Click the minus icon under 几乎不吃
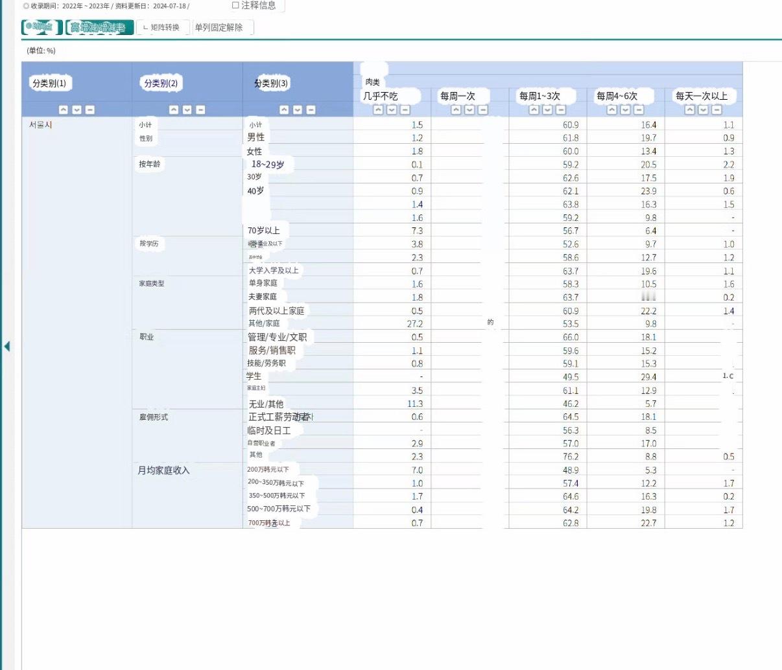Viewport: 782px width, 670px height. [x=405, y=110]
